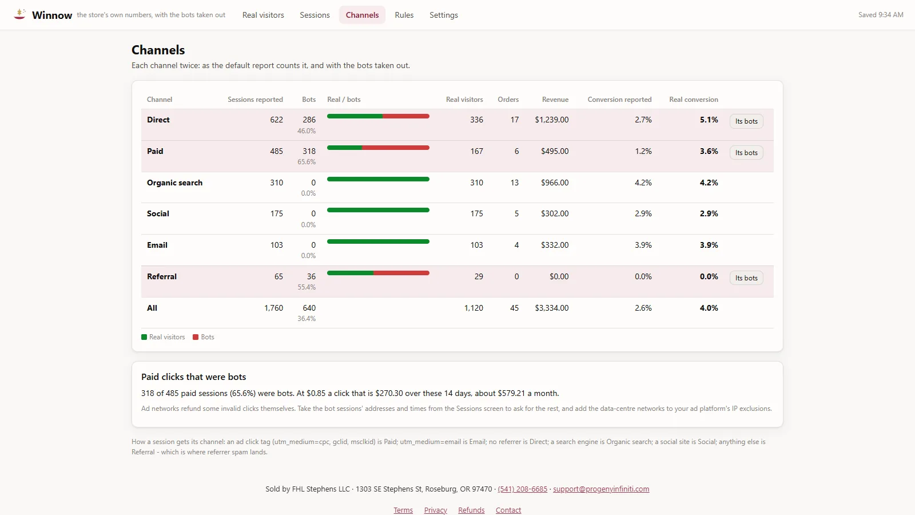Email support@progenyinfiniti.com link

click(601, 489)
